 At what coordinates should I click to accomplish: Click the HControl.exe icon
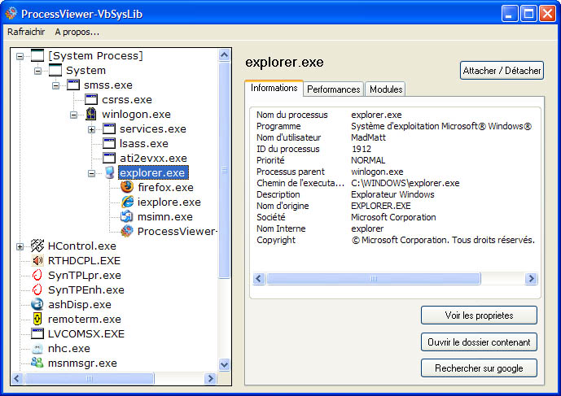point(37,246)
